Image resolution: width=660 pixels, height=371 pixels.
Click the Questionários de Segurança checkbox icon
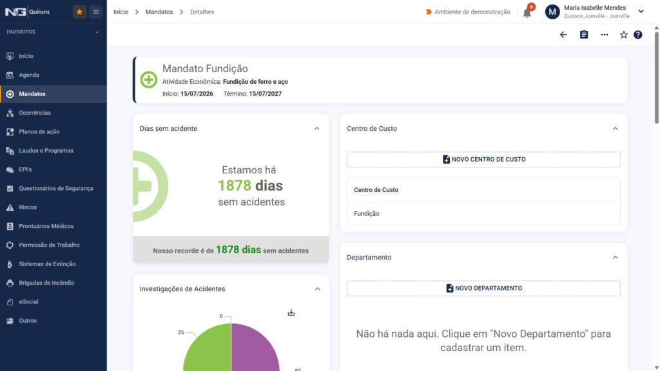click(x=10, y=189)
